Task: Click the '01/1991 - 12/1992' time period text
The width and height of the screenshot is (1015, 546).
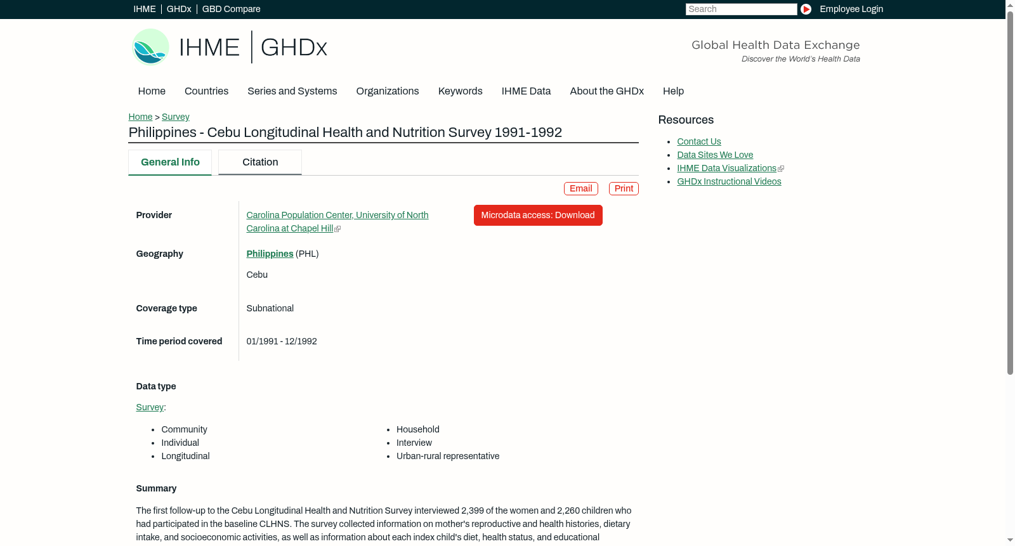Action: [282, 342]
